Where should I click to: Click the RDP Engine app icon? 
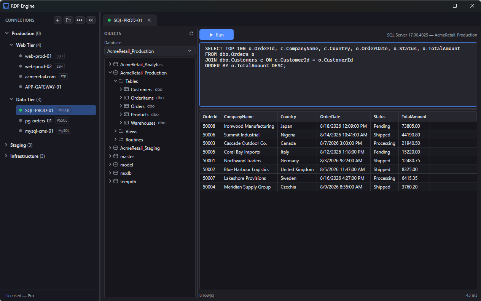coord(6,6)
